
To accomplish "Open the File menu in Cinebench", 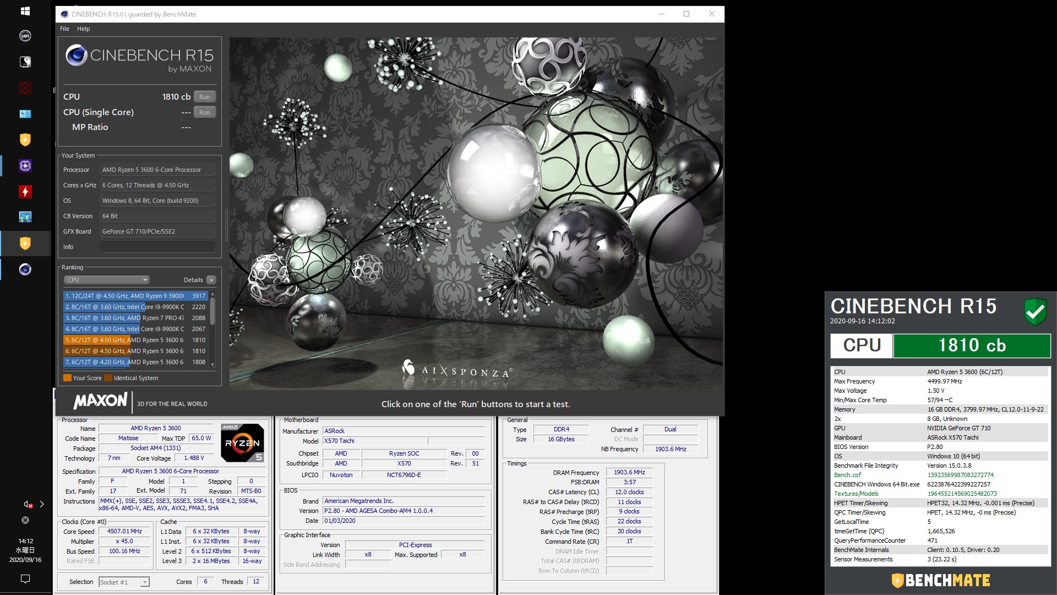I will point(64,29).
